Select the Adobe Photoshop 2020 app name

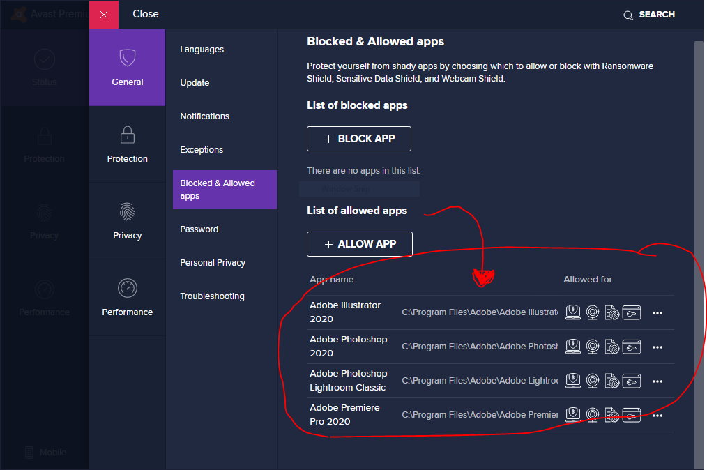point(349,347)
